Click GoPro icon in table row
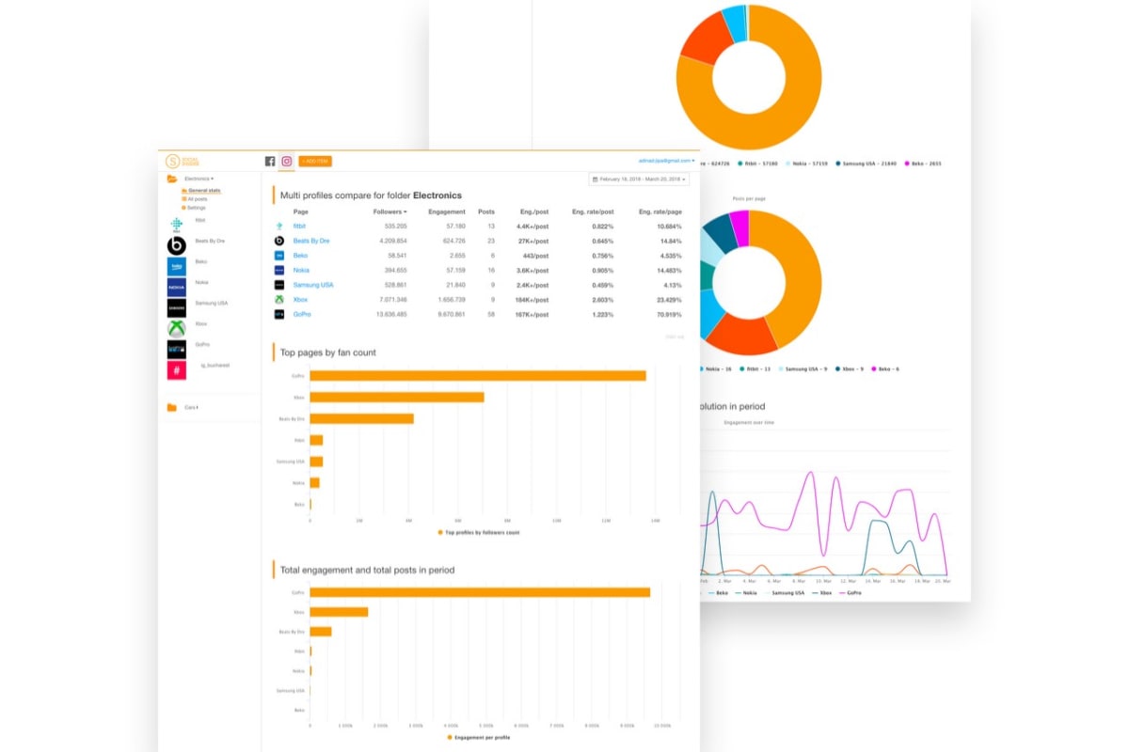 point(279,314)
